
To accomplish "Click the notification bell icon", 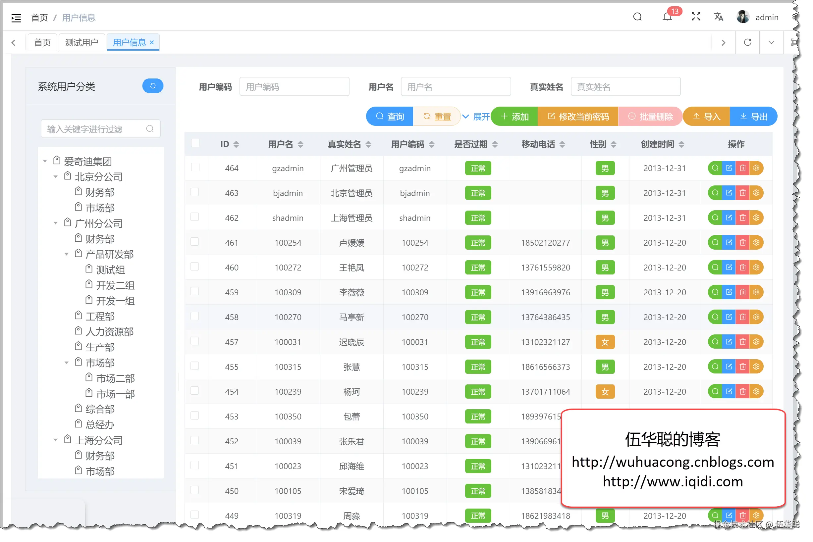I will pyautogui.click(x=668, y=17).
